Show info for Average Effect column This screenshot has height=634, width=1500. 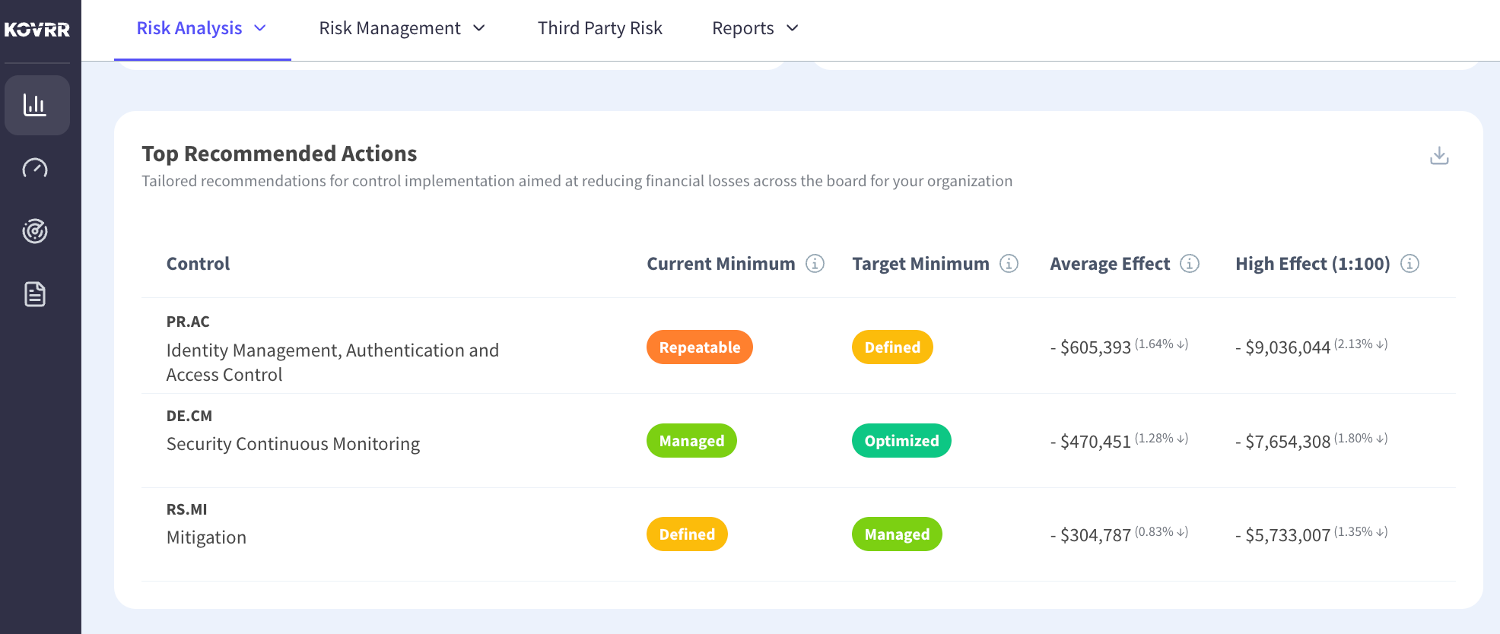(1190, 264)
